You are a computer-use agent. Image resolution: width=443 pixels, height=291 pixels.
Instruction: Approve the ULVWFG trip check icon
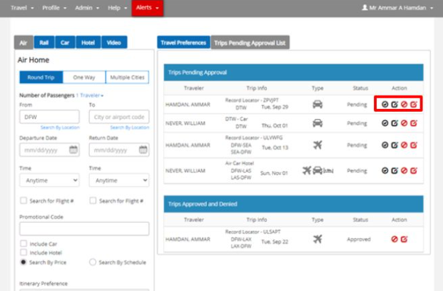[385, 145]
